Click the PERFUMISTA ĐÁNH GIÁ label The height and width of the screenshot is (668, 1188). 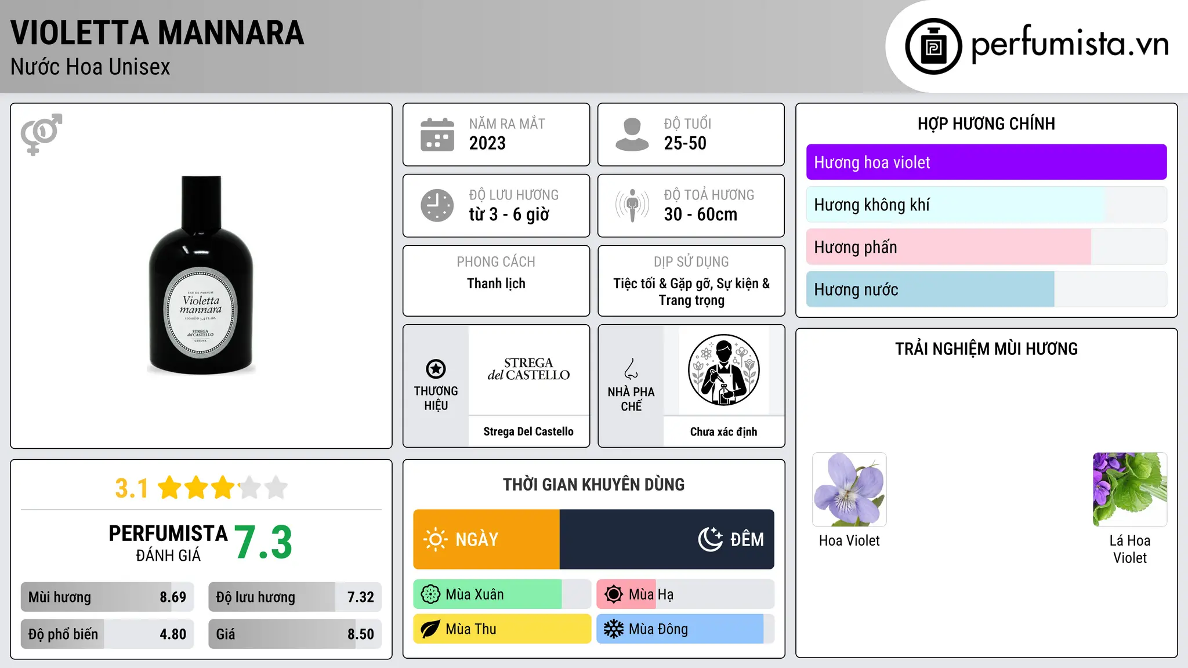pos(168,543)
